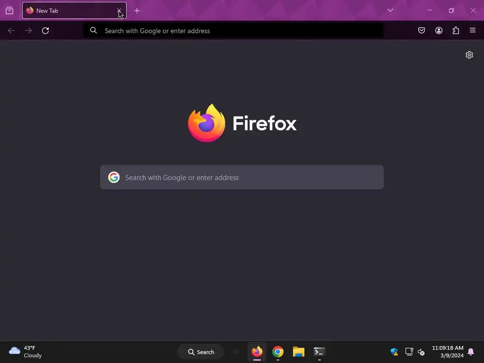484x363 pixels.
Task: Open notifications bell icon
Action: 471,352
